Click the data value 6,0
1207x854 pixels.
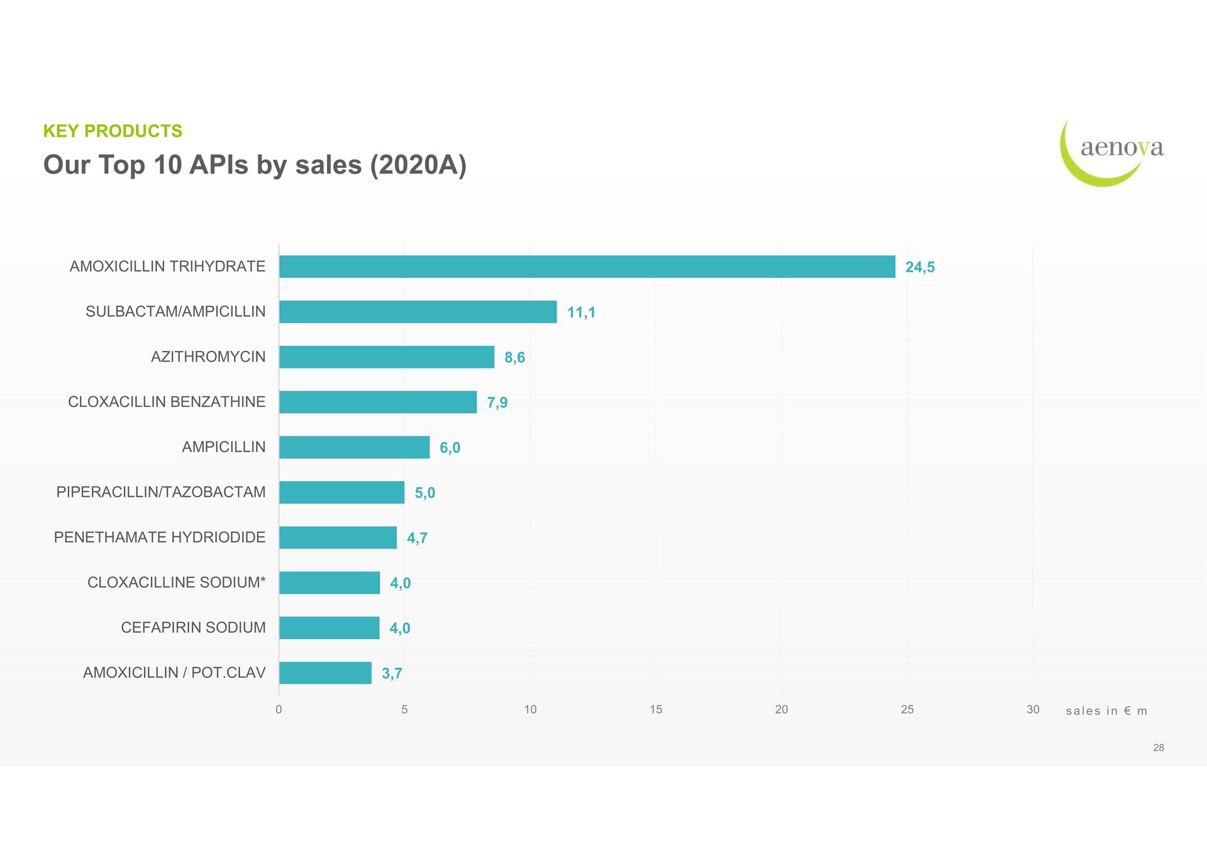tap(450, 448)
